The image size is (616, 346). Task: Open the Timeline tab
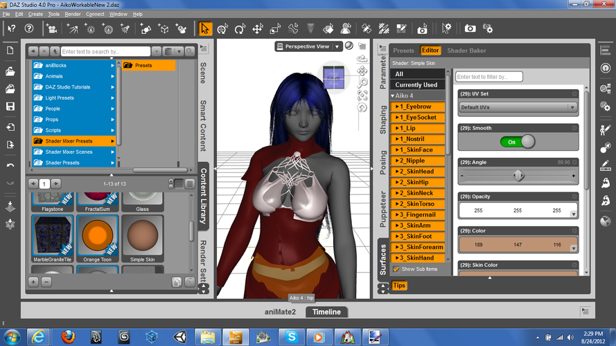[326, 312]
